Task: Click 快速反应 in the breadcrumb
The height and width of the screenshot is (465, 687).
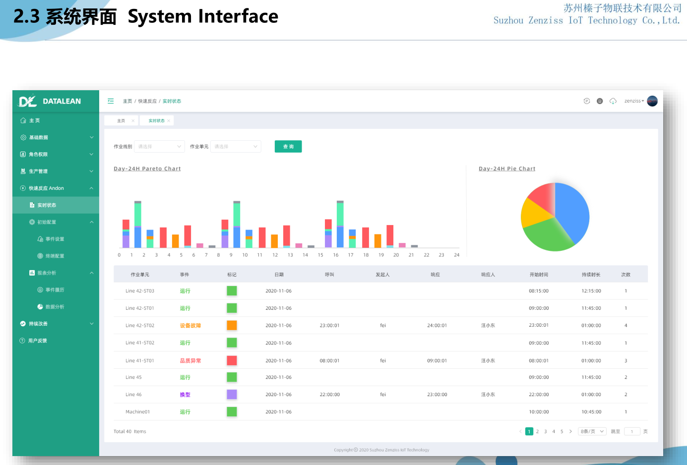Action: pyautogui.click(x=147, y=101)
